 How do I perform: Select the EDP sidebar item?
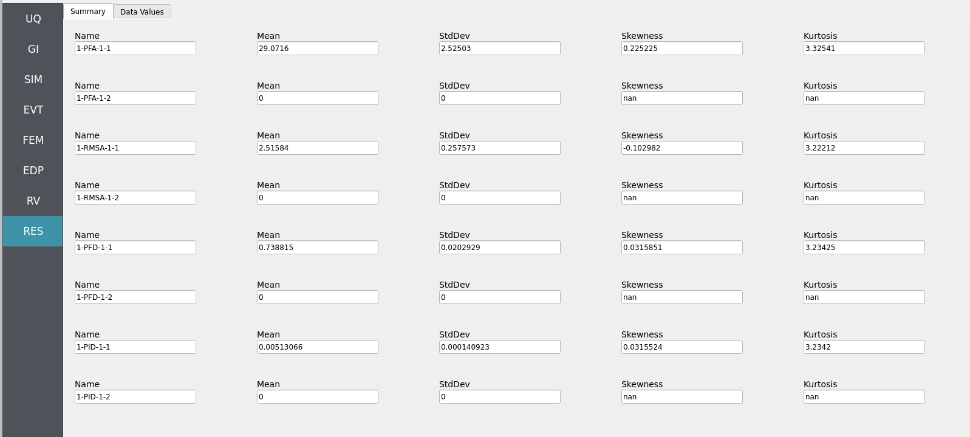(33, 171)
